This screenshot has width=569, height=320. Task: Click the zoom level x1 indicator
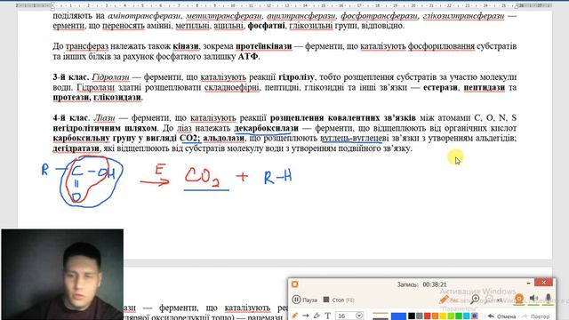click(500, 300)
